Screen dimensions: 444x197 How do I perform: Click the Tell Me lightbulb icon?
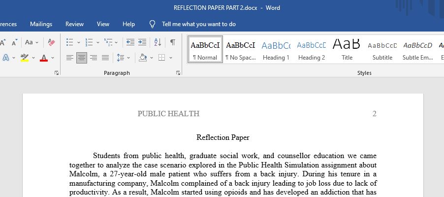152,24
